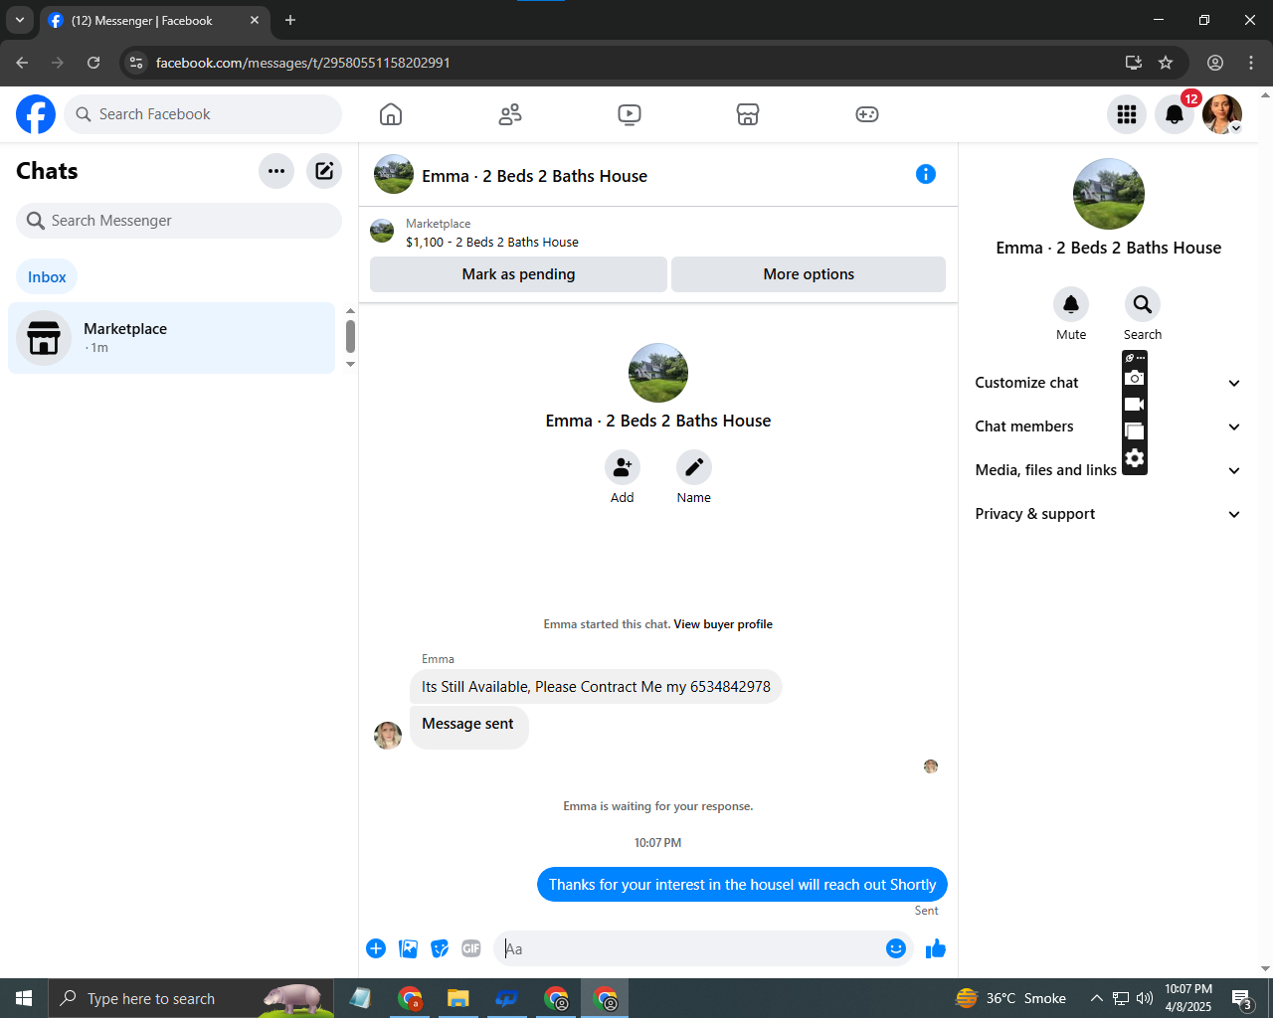Select the Inbox tab

click(x=47, y=276)
